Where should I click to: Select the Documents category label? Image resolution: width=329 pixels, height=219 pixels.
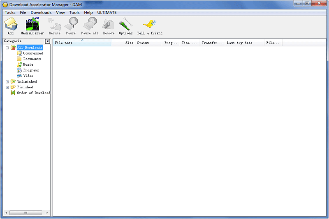coord(32,59)
